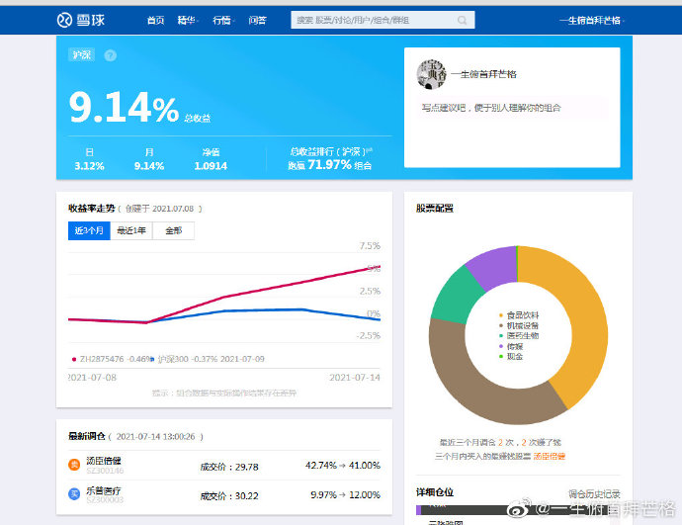Click the help question mark icon
The width and height of the screenshot is (682, 525).
click(x=111, y=55)
